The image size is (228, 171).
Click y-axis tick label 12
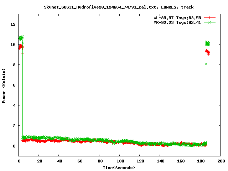tap(13, 24)
